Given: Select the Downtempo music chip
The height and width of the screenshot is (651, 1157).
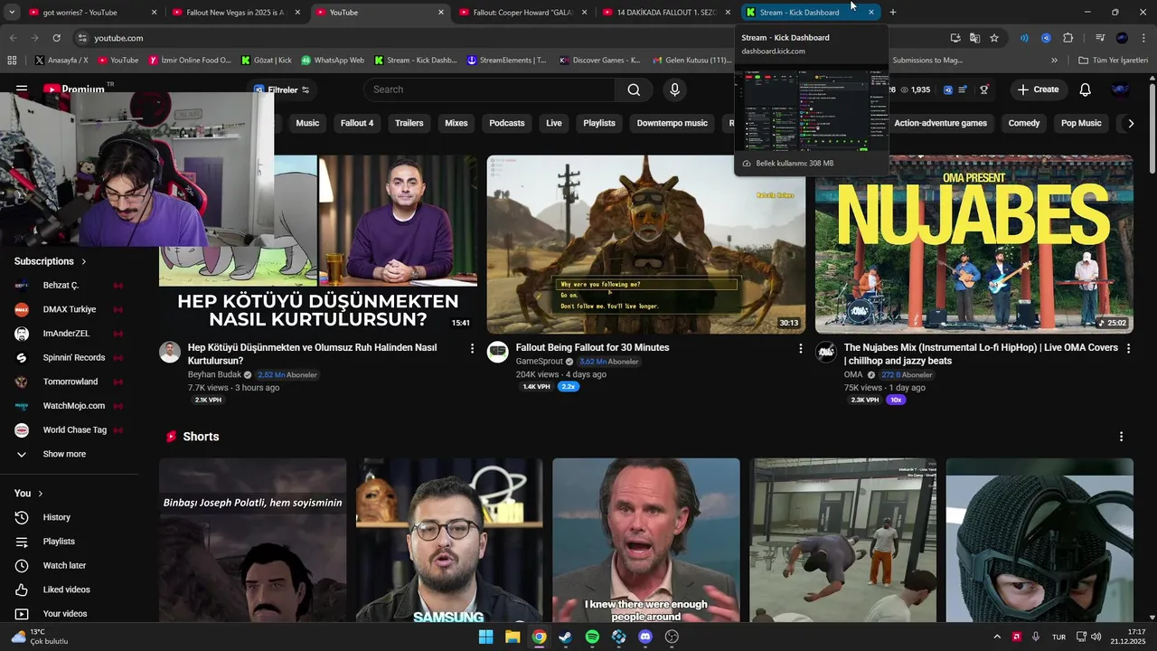Looking at the screenshot, I should point(672,123).
